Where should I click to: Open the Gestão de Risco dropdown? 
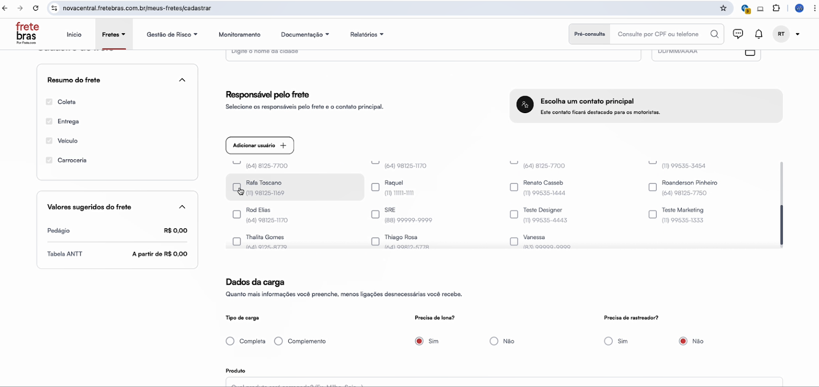(x=171, y=34)
